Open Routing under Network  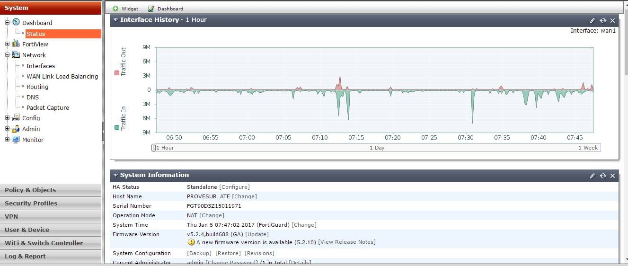(37, 87)
